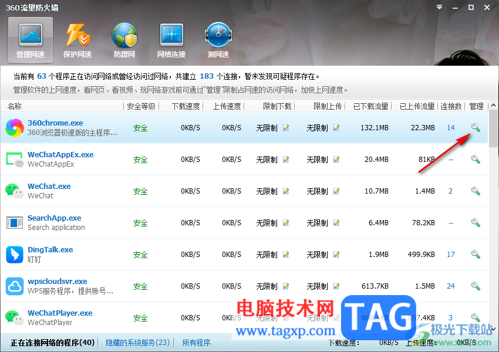Click the scrollbar up arrow
The image size is (499, 352).
[493, 105]
